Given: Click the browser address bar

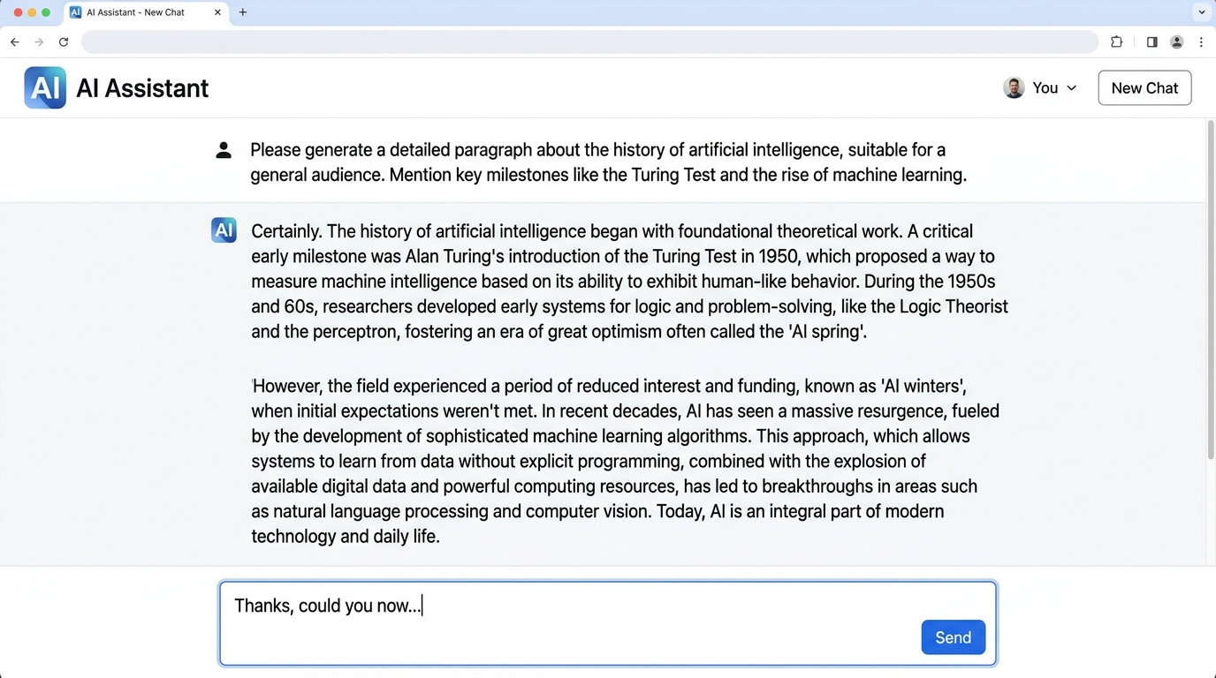Looking at the screenshot, I should pyautogui.click(x=589, y=41).
